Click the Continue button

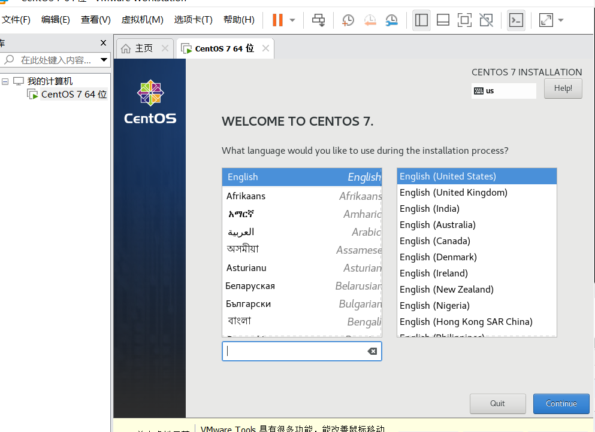(x=561, y=403)
